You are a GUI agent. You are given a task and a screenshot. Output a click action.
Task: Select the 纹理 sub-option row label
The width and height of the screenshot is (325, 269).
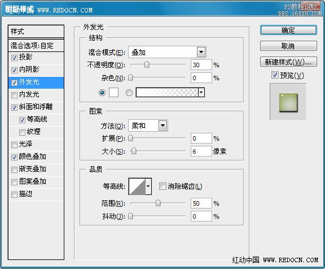(34, 132)
